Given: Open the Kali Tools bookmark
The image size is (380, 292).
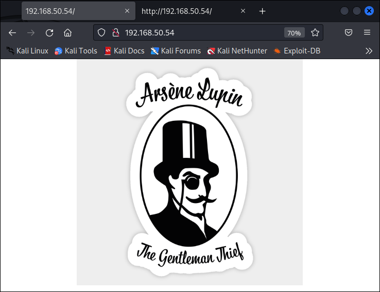Looking at the screenshot, I should [76, 51].
